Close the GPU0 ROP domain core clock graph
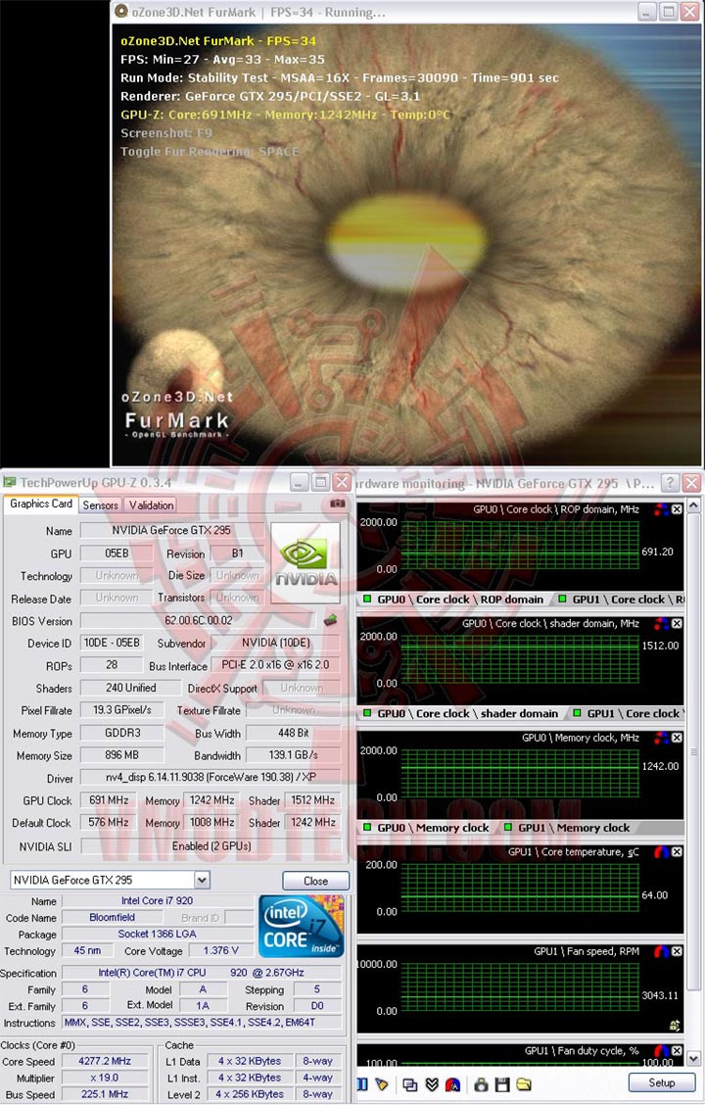 click(677, 509)
